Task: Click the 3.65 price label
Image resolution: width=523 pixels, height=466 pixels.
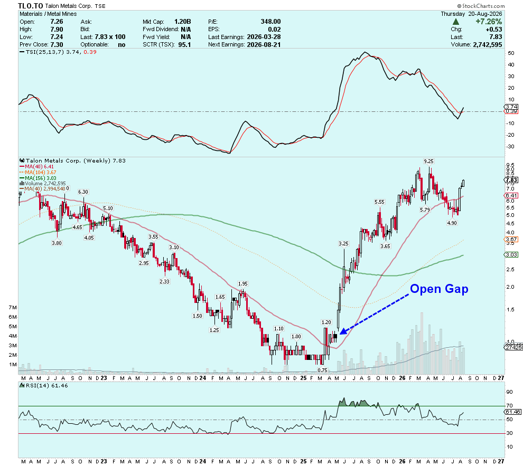Action: point(385,246)
